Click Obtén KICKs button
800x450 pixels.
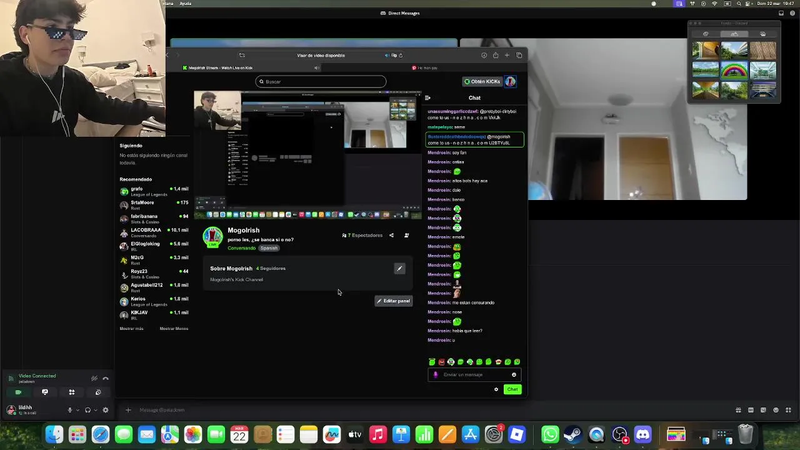482,81
